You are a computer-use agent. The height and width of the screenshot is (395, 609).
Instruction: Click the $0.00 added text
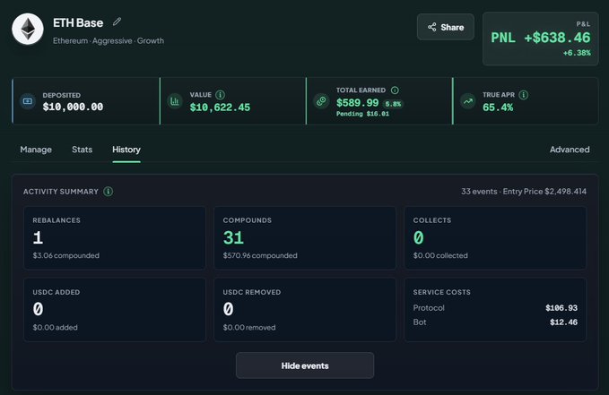pos(55,327)
